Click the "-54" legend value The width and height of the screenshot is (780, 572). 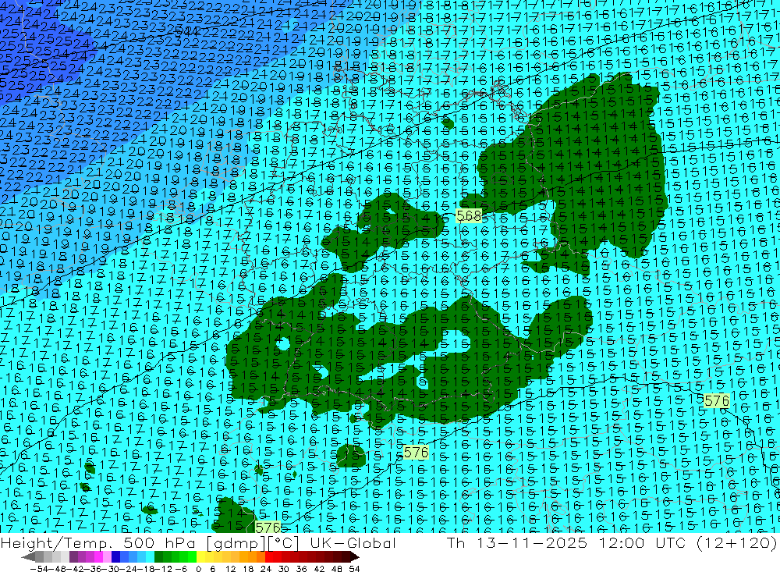click(x=39, y=569)
